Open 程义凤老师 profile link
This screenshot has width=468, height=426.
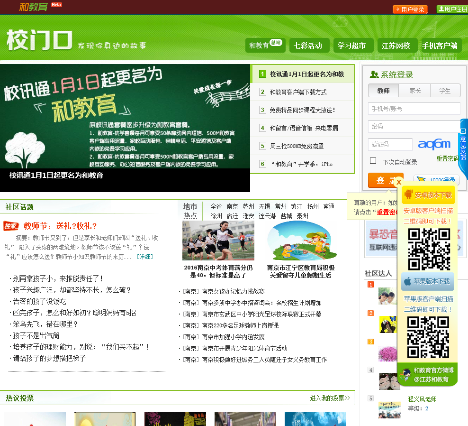(422, 399)
